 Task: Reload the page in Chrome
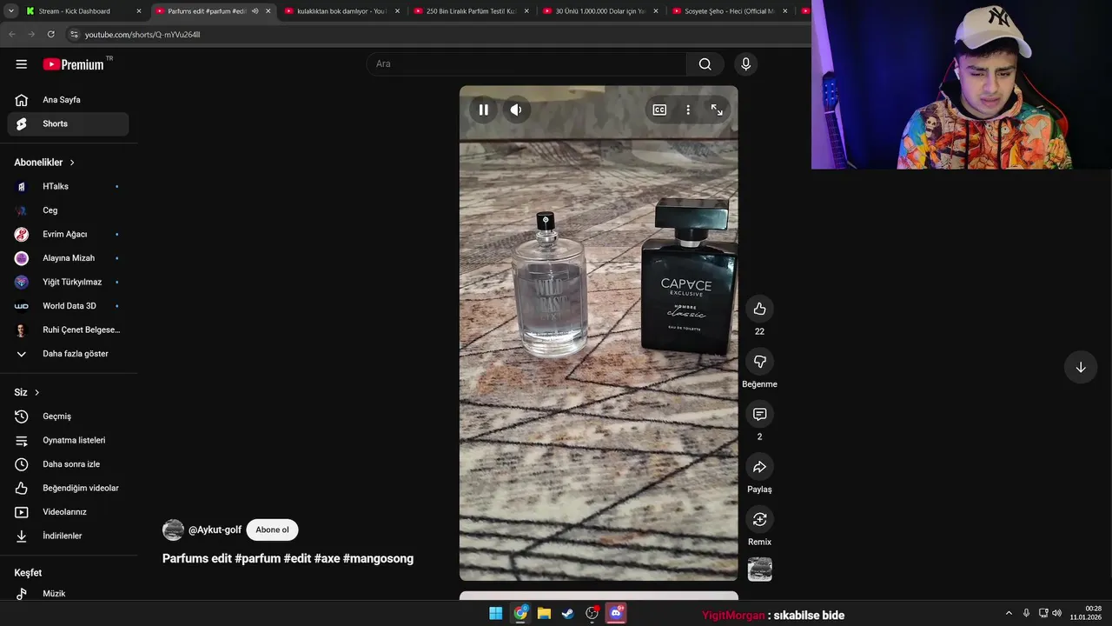50,34
